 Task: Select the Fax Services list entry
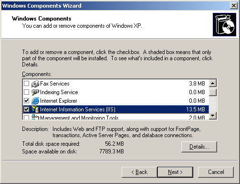[x=115, y=84]
